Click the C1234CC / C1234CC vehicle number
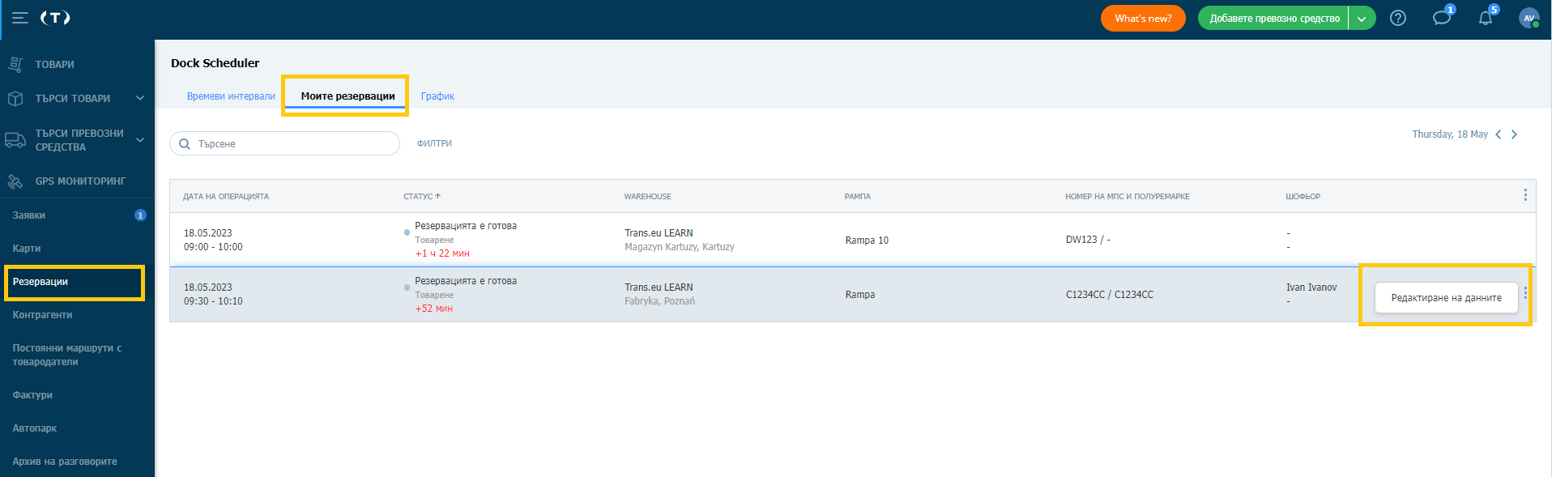 (x=1110, y=295)
